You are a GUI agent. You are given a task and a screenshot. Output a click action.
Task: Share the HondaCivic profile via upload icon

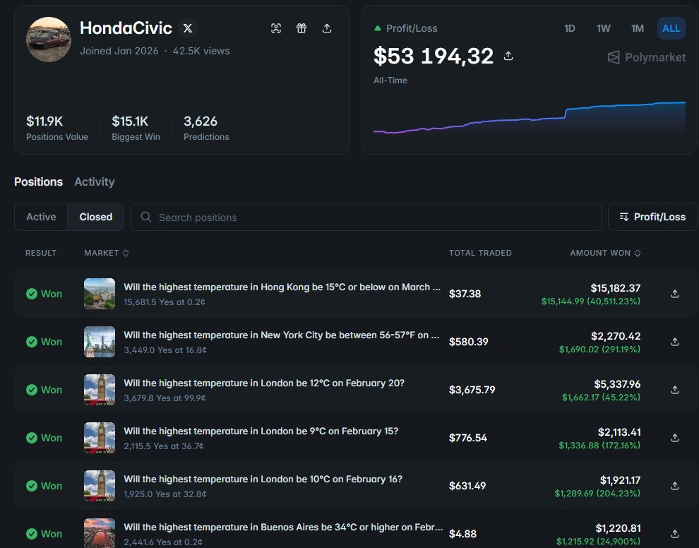coord(326,28)
